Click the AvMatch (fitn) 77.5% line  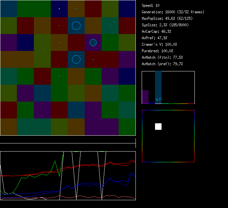click(162, 57)
